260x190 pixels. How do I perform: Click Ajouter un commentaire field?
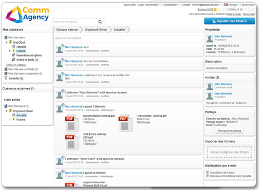point(128,38)
